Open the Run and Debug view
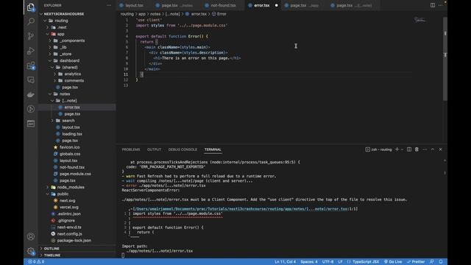 [x=31, y=51]
